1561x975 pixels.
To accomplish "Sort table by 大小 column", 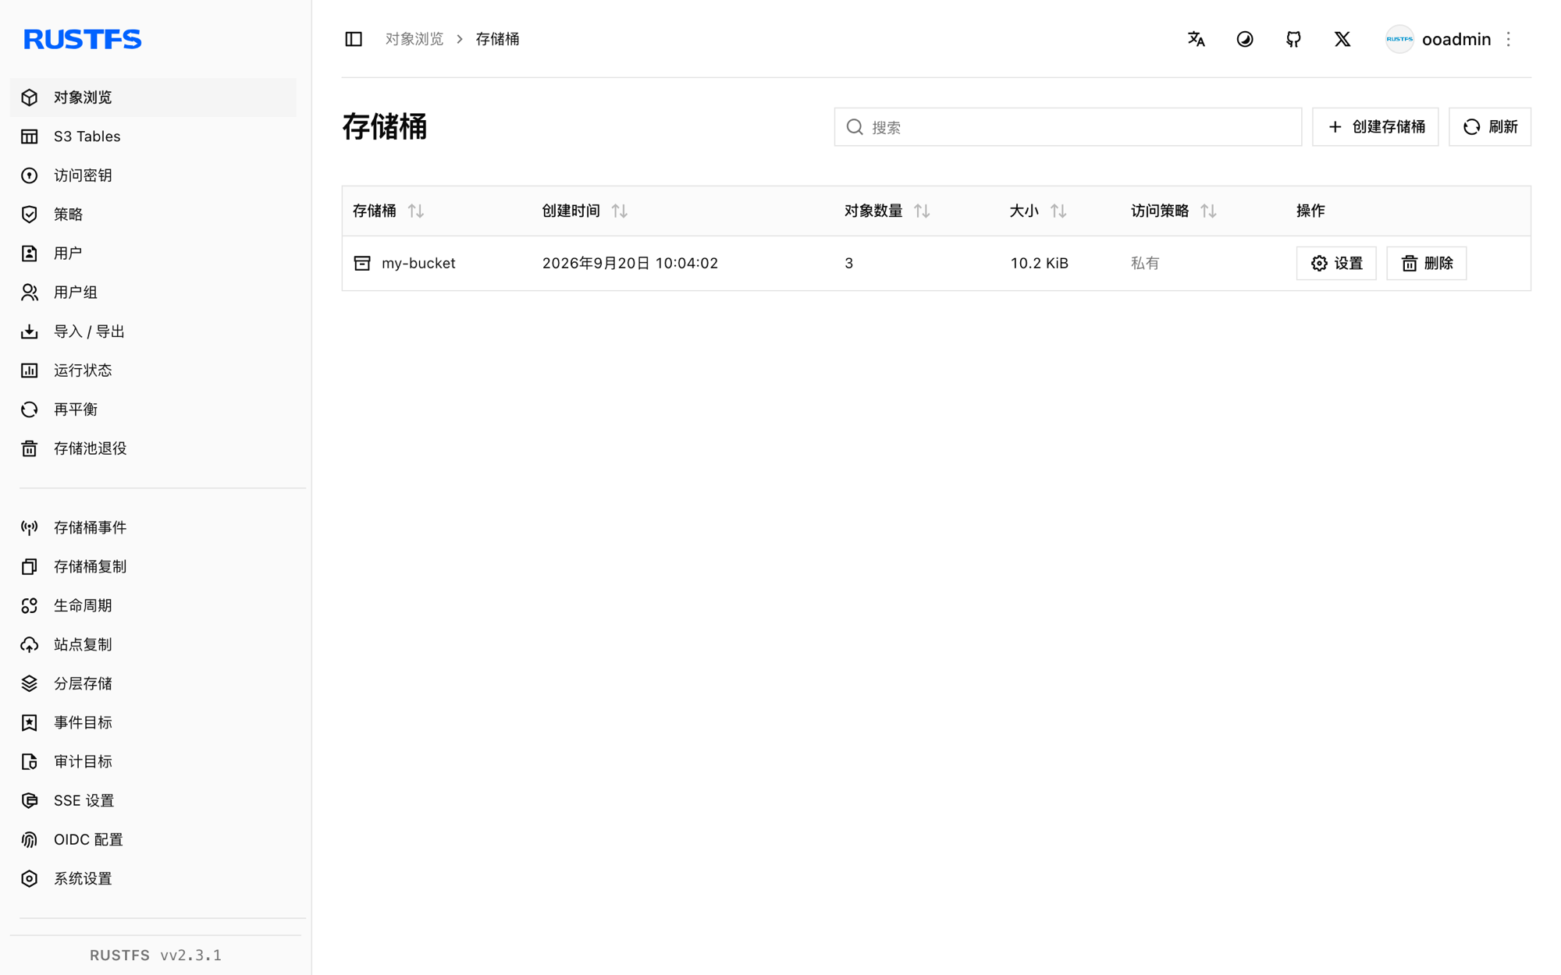I will 1058,211.
